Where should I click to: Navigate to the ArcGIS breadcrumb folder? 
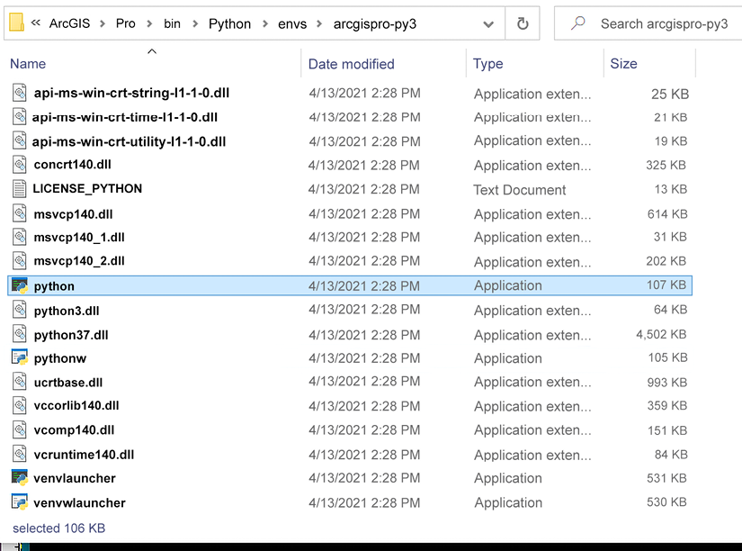[x=69, y=23]
